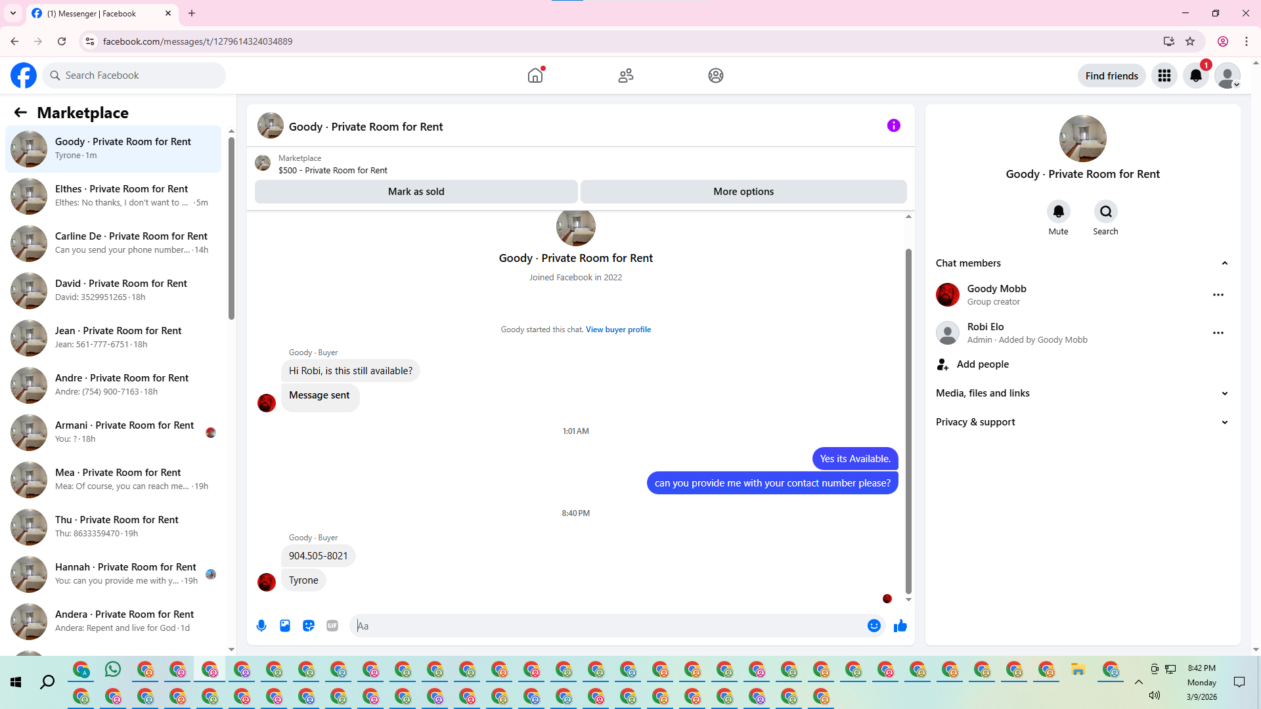
Task: Open the emoji picker in message box
Action: point(874,626)
